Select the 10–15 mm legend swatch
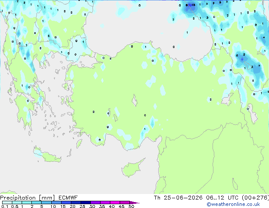The image size is (269, 208). pyautogui.click(x=56, y=202)
